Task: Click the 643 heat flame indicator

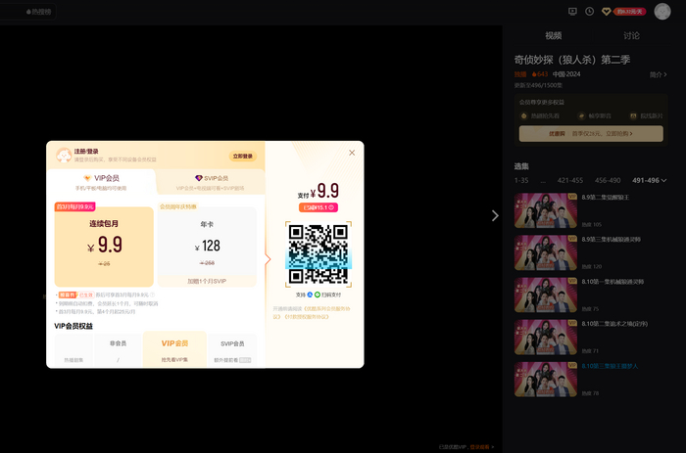Action: (x=540, y=74)
